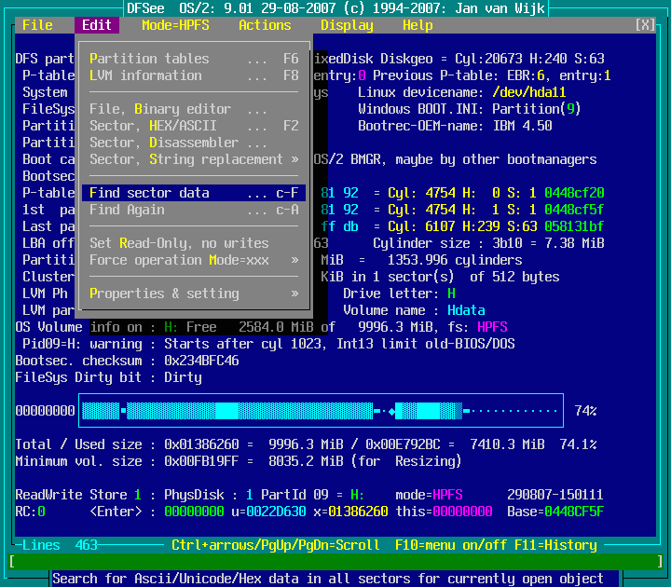Toggle Set Read-Only, no writes
Viewport: 671px width, 587px height.
point(194,243)
